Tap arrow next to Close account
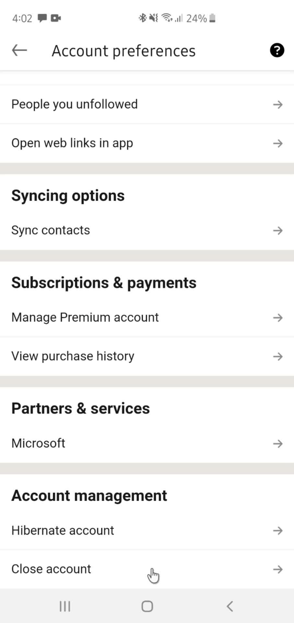This screenshot has width=294, height=623. coord(278,569)
